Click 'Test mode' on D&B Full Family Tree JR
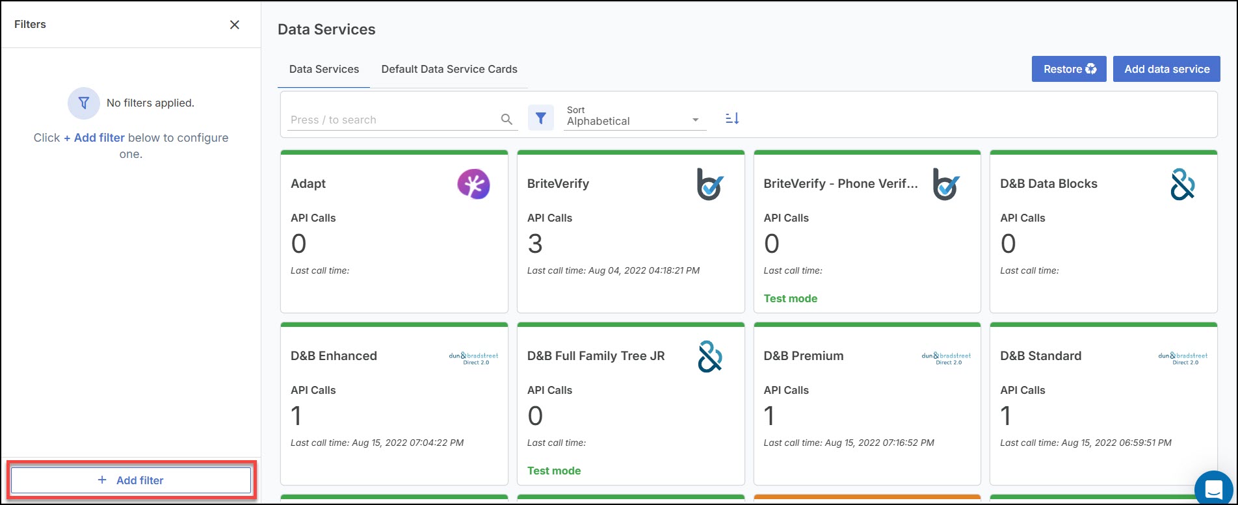This screenshot has width=1238, height=505. [554, 471]
